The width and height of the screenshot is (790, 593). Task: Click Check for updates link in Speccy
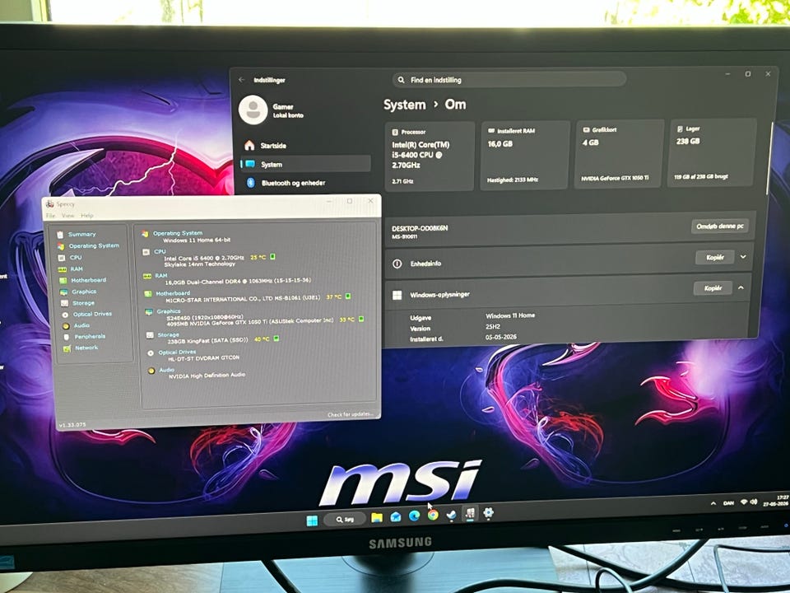tap(351, 414)
